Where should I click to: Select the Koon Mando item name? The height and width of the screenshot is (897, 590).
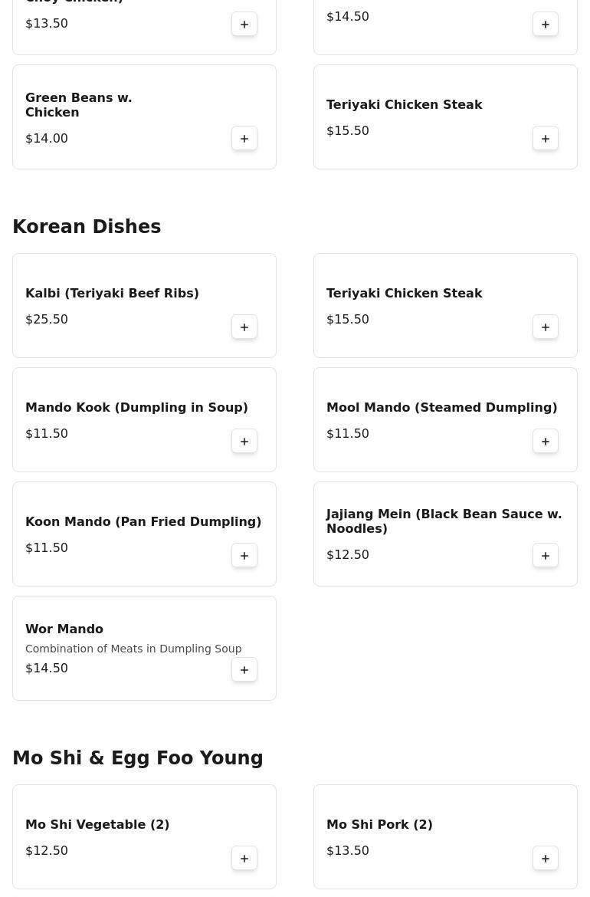(x=143, y=522)
